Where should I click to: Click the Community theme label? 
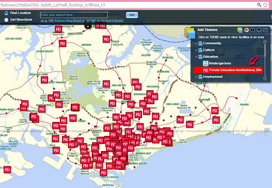212,43
